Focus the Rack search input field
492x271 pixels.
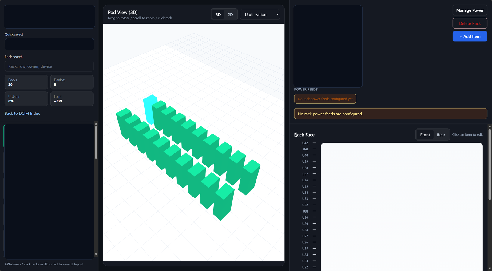tap(49, 66)
